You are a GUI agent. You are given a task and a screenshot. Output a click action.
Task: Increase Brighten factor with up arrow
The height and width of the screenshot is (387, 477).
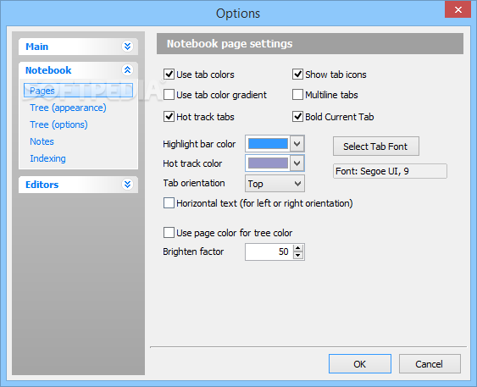coord(298,248)
